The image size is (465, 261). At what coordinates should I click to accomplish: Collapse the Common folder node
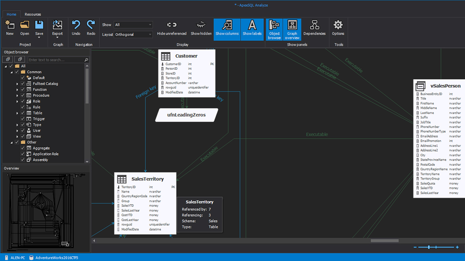(11, 72)
